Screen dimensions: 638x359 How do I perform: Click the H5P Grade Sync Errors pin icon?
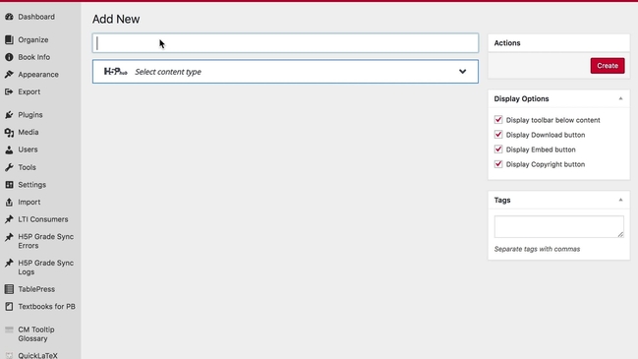pyautogui.click(x=9, y=237)
